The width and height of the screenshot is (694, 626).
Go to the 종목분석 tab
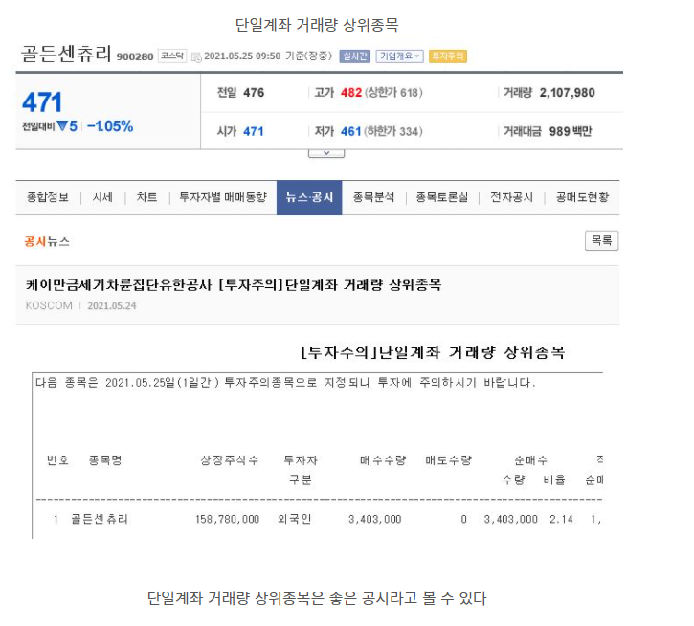(373, 197)
